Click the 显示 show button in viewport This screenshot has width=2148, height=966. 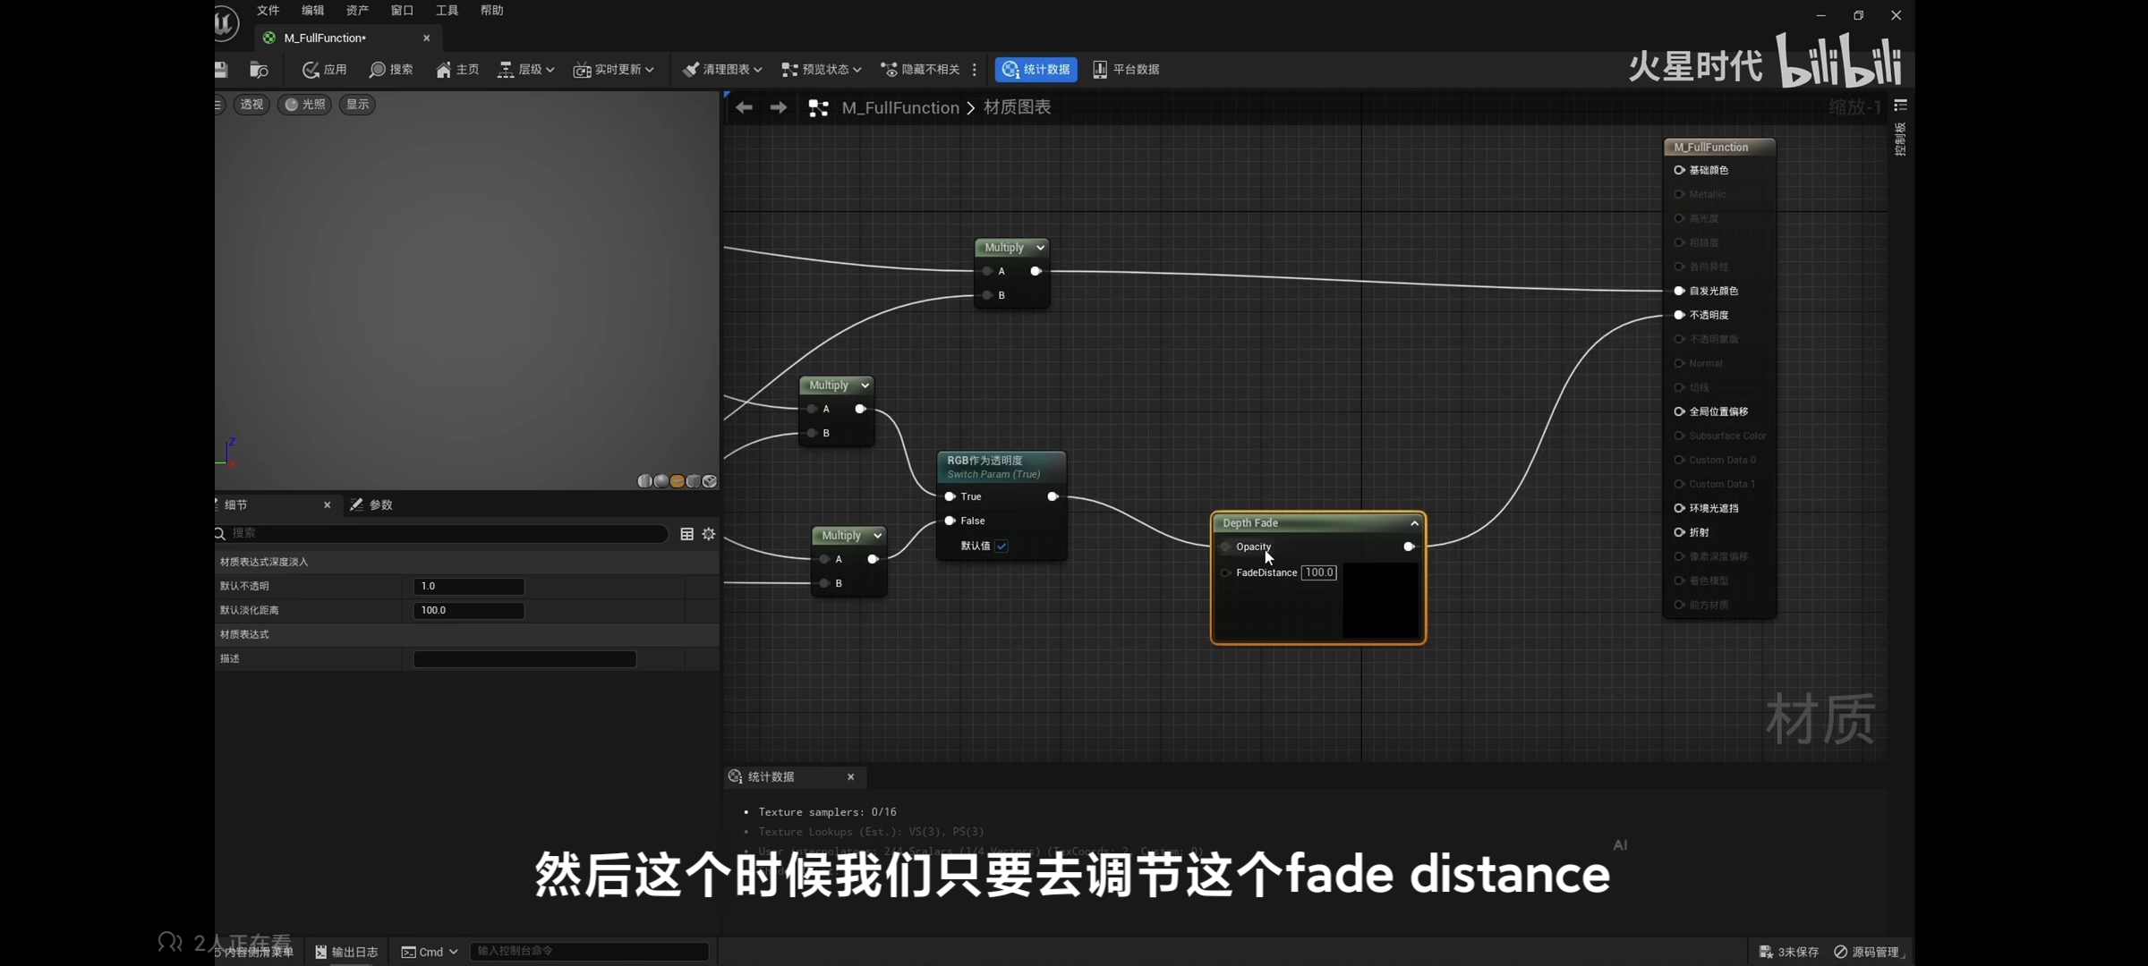click(x=357, y=105)
